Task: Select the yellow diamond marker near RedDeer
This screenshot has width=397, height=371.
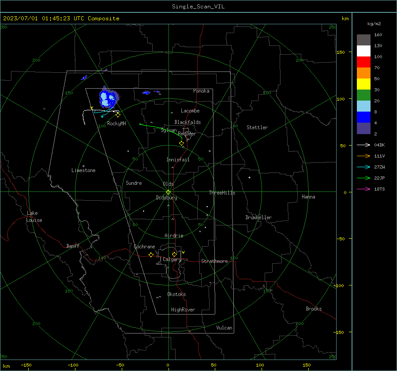Action: [x=182, y=143]
